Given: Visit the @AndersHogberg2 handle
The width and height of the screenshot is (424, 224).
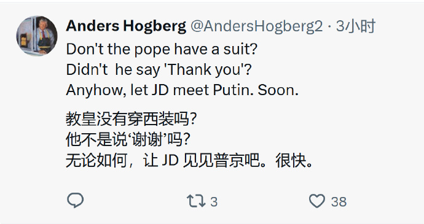Looking at the screenshot, I should 257,26.
